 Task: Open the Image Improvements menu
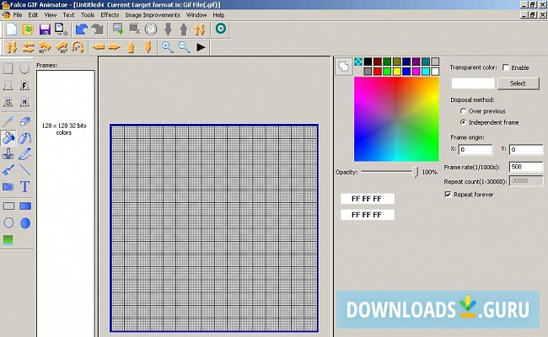153,15
